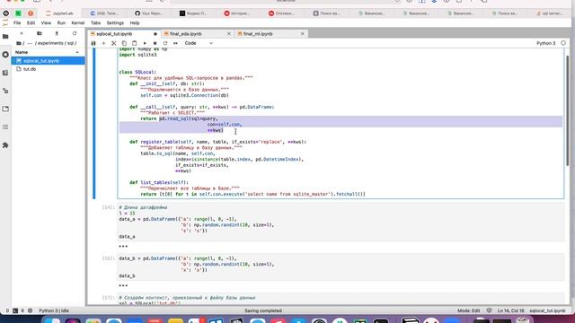575x323 pixels.
Task: Switch to the JupyterLab browser tab
Action: point(59,13)
